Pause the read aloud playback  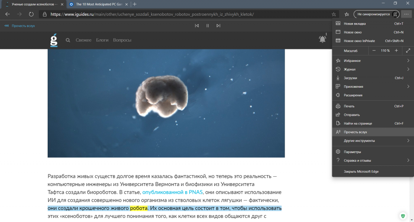click(x=207, y=26)
